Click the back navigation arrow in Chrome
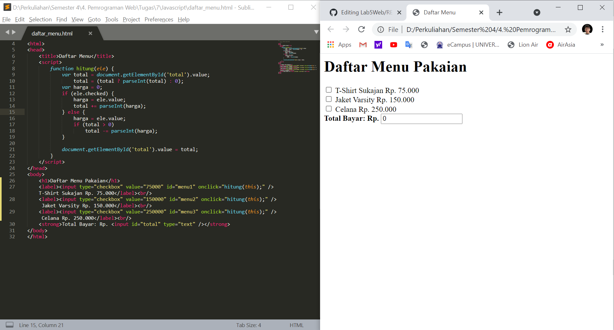The height and width of the screenshot is (330, 614). 330,29
